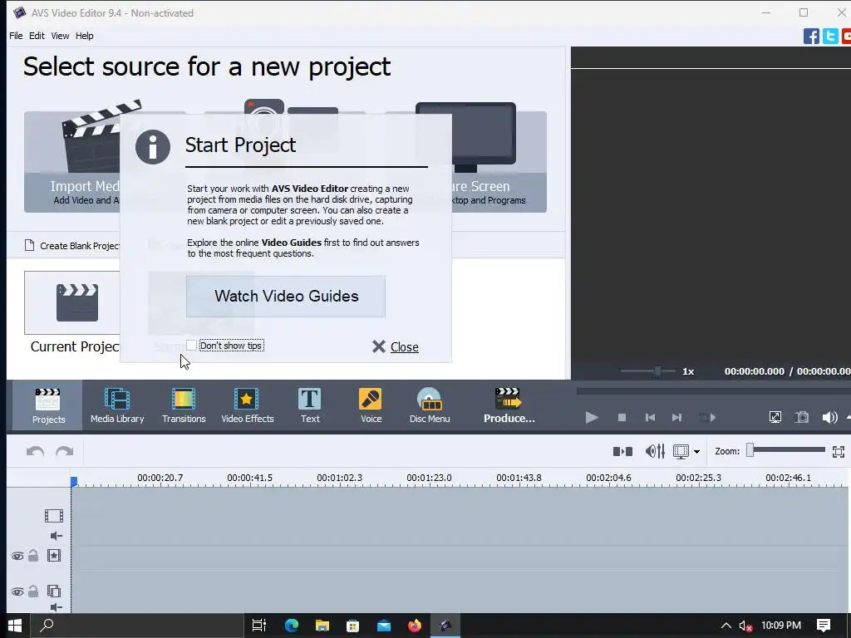Adjust the timeline Zoom slider

coord(750,450)
